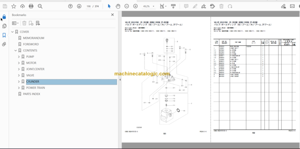The width and height of the screenshot is (300, 149).
Task: Go to previous page with up arrow
Action: pyautogui.click(x=70, y=6)
